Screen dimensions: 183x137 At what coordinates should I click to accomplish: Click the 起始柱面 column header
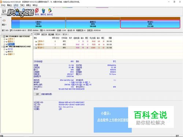76,38
